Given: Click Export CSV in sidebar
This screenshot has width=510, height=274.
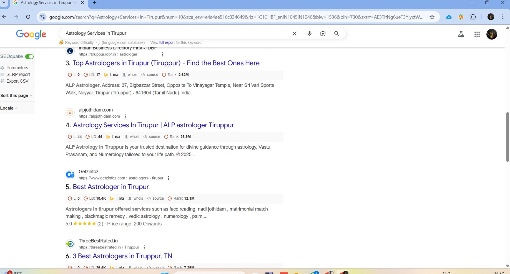Looking at the screenshot, I should point(18,81).
